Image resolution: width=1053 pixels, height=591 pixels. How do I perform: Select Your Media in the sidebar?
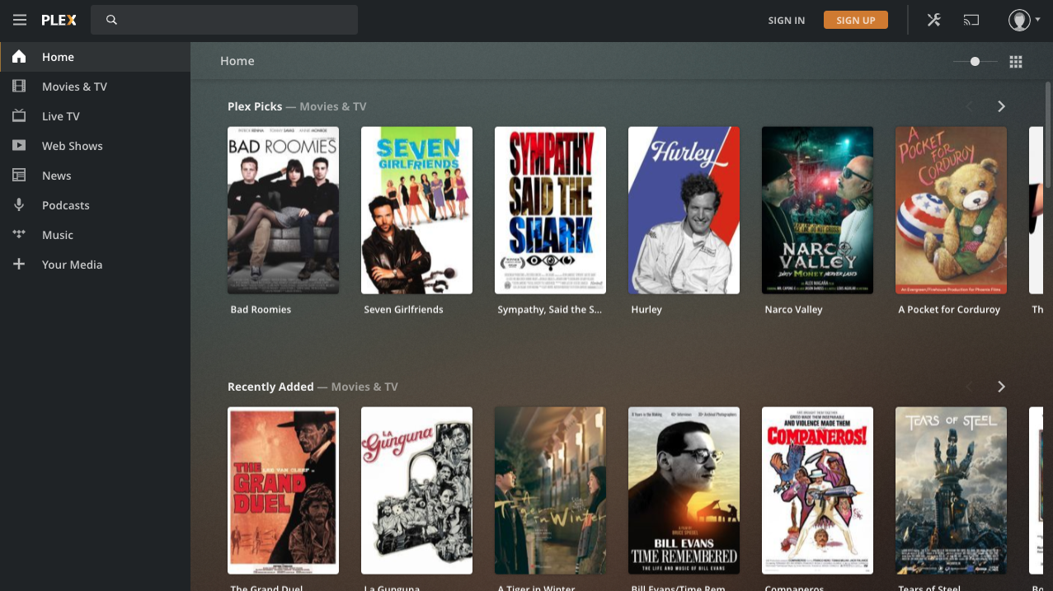96,265
